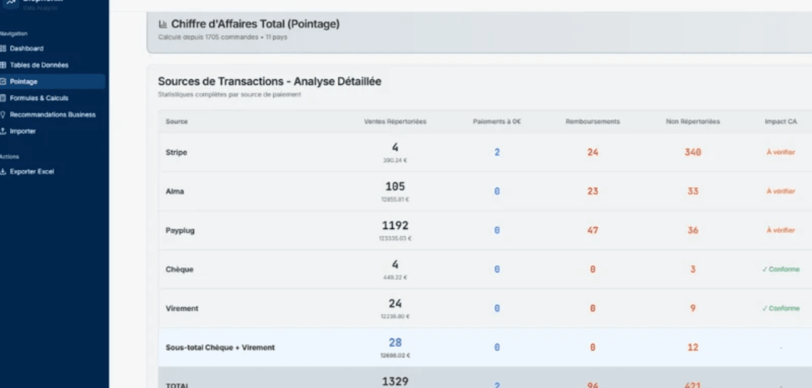The height and width of the screenshot is (388, 812).
Task: Sort by the Ventes Répertoriées column header
Action: click(x=395, y=122)
